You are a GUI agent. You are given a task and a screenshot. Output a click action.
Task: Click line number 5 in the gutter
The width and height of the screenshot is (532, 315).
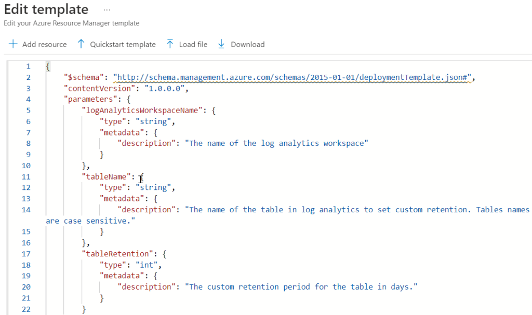click(x=28, y=110)
